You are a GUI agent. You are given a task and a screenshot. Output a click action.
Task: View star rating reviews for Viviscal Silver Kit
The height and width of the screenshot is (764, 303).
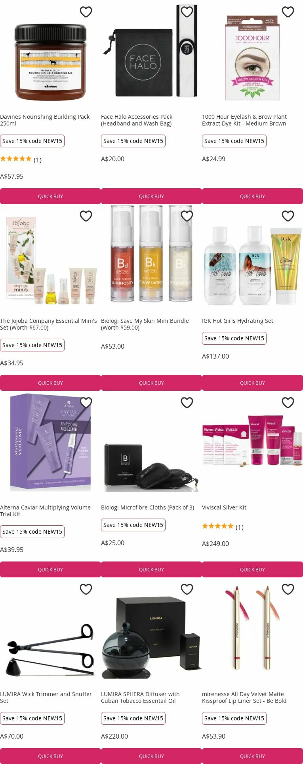click(x=222, y=527)
